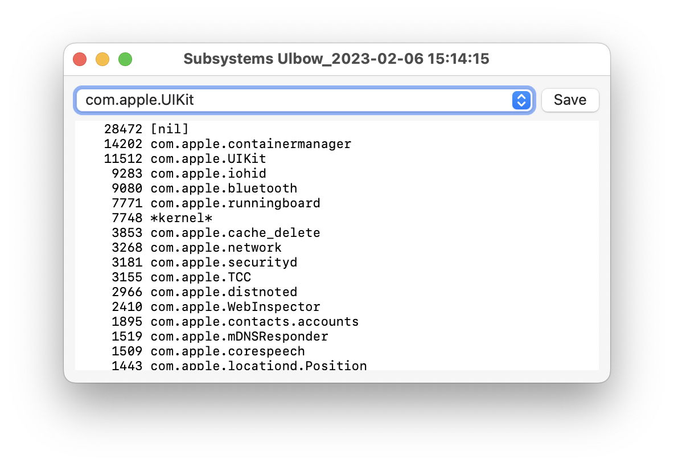The width and height of the screenshot is (674, 467).
Task: Click the com.apple.TCC entry
Action: point(200,277)
